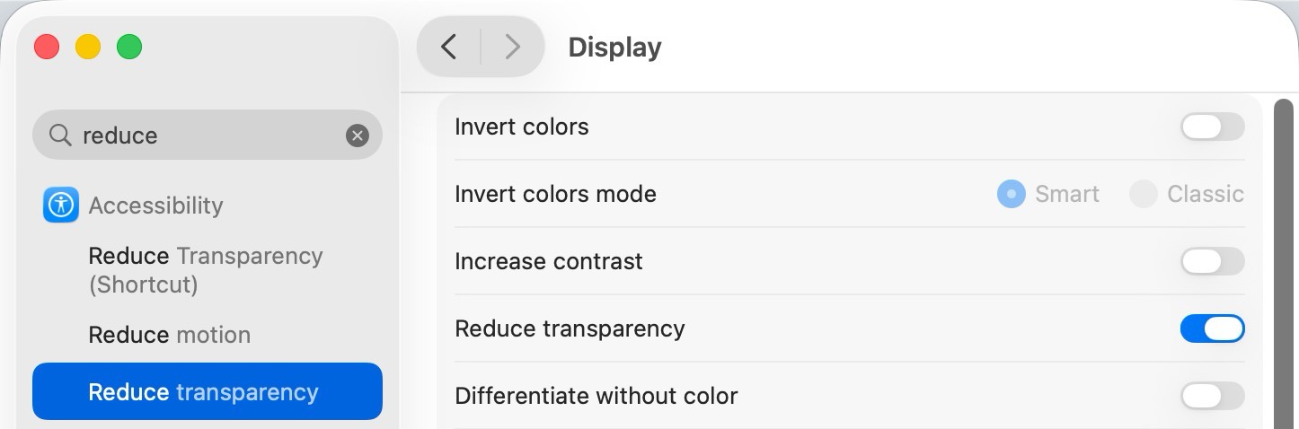Close the window with red button

(47, 47)
